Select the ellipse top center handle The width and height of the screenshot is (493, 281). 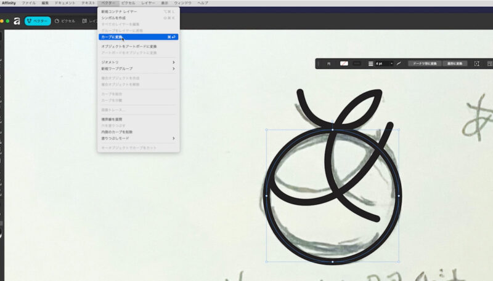333,130
